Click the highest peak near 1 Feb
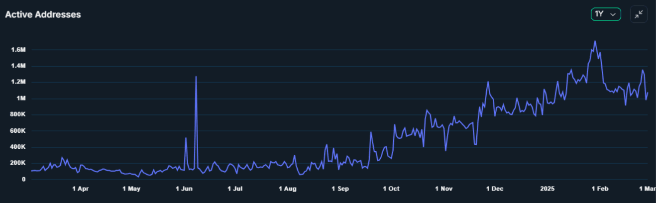This screenshot has width=656, height=203. (595, 41)
